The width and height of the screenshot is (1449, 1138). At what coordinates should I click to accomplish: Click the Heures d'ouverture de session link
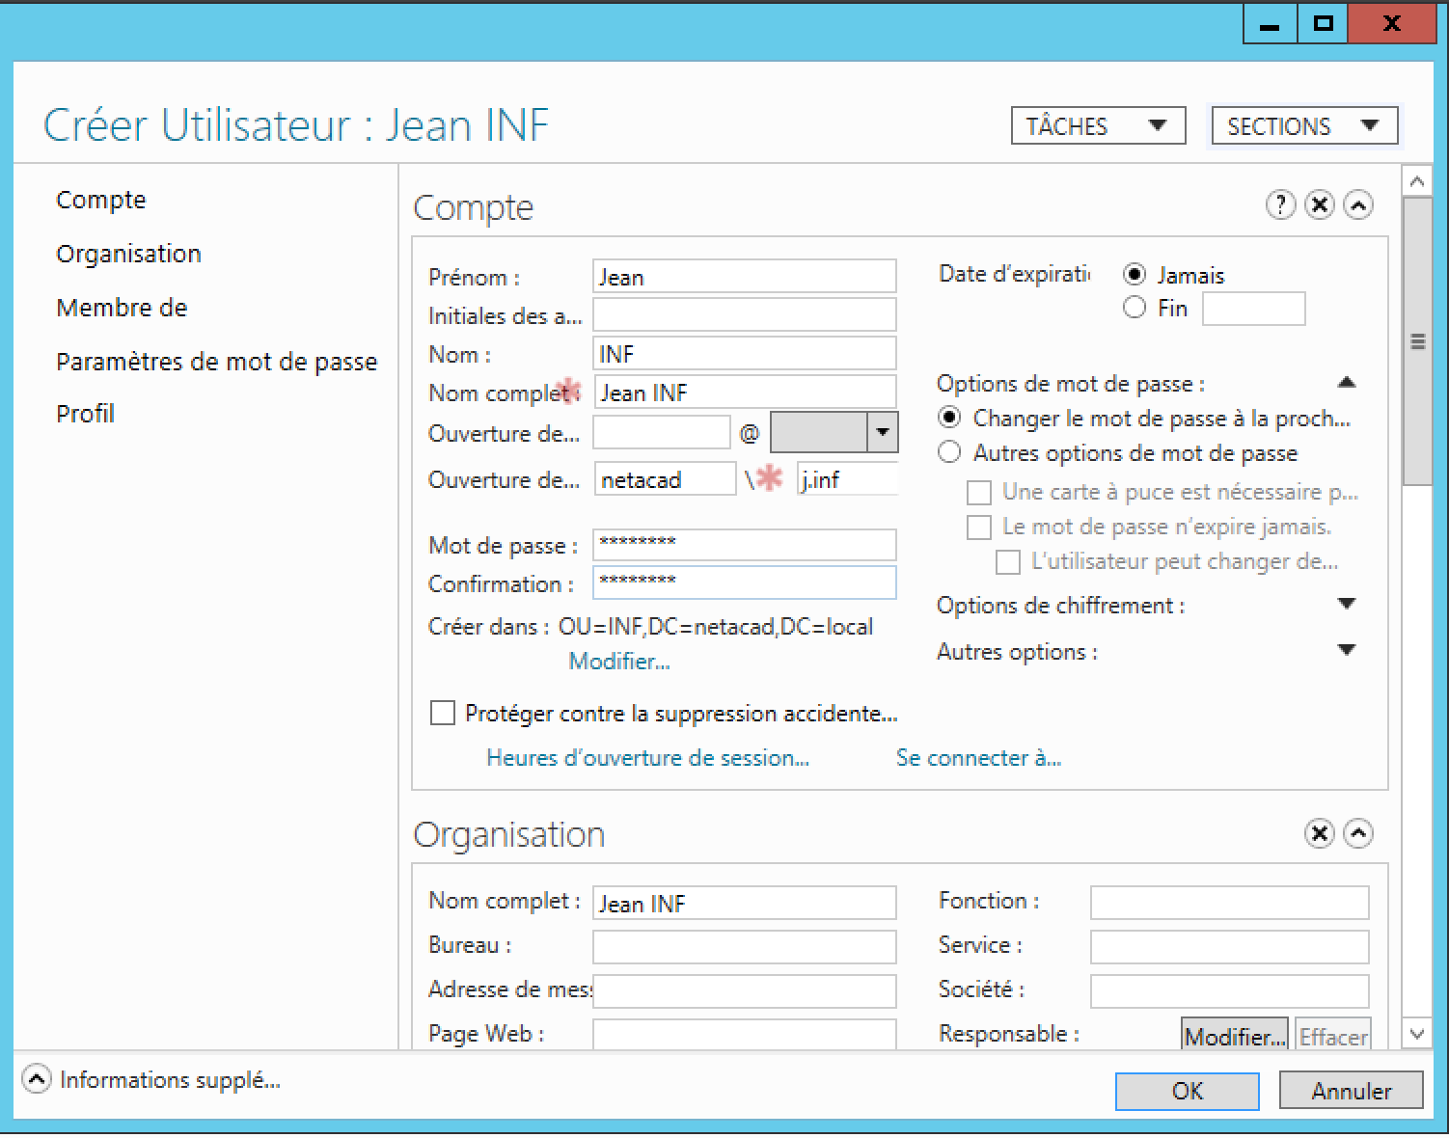647,758
